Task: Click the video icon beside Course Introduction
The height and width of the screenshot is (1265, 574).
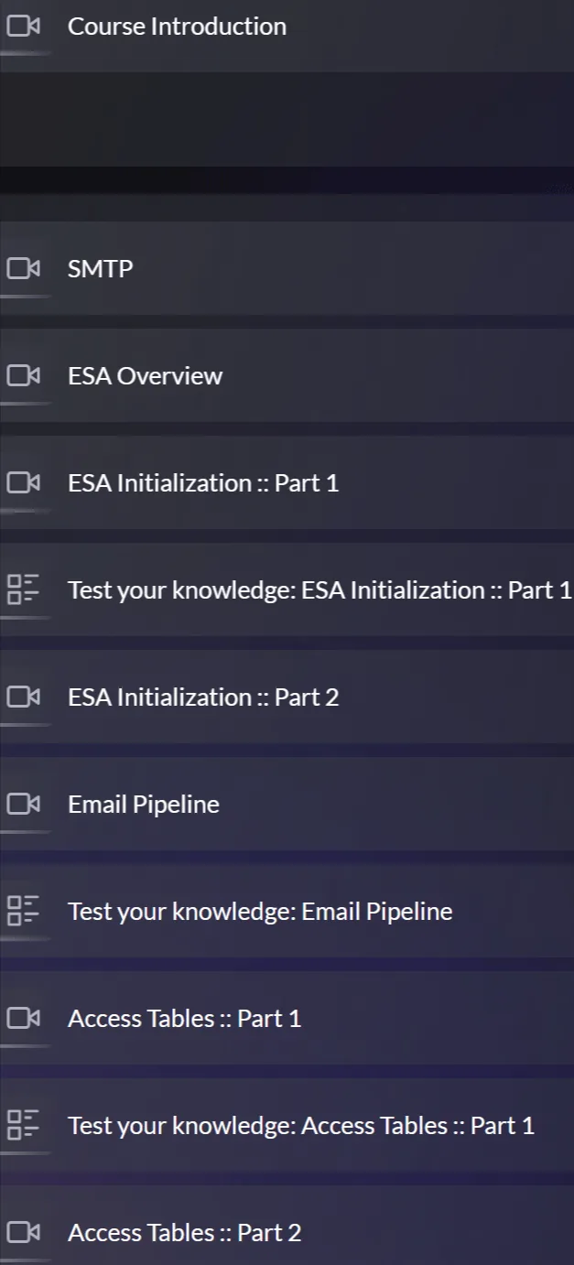Action: tap(24, 26)
